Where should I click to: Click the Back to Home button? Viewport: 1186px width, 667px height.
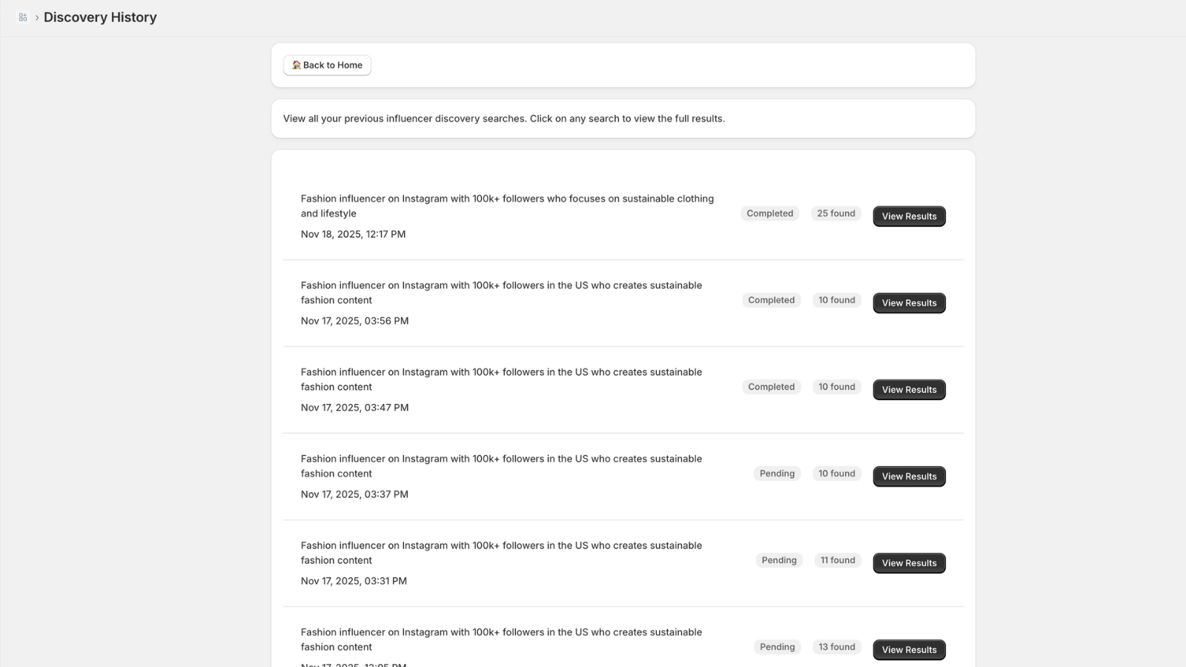(x=327, y=65)
